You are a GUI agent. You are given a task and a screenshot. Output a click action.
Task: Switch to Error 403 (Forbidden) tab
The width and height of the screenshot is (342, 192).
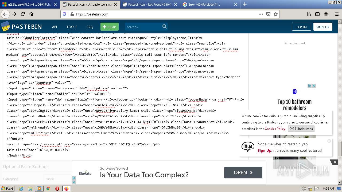pos(210,4)
